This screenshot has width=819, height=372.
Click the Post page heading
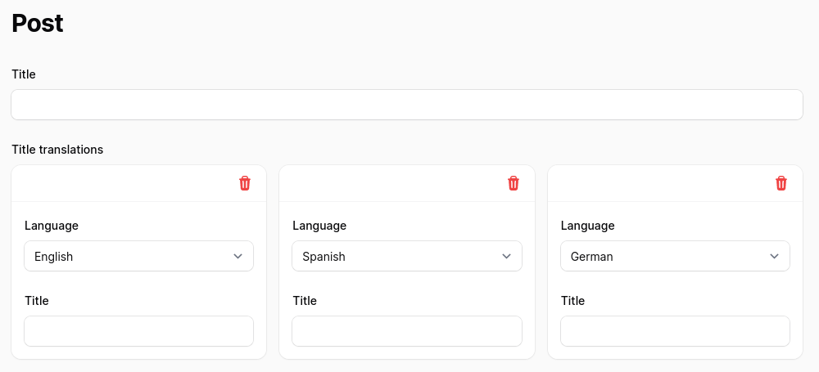(38, 24)
